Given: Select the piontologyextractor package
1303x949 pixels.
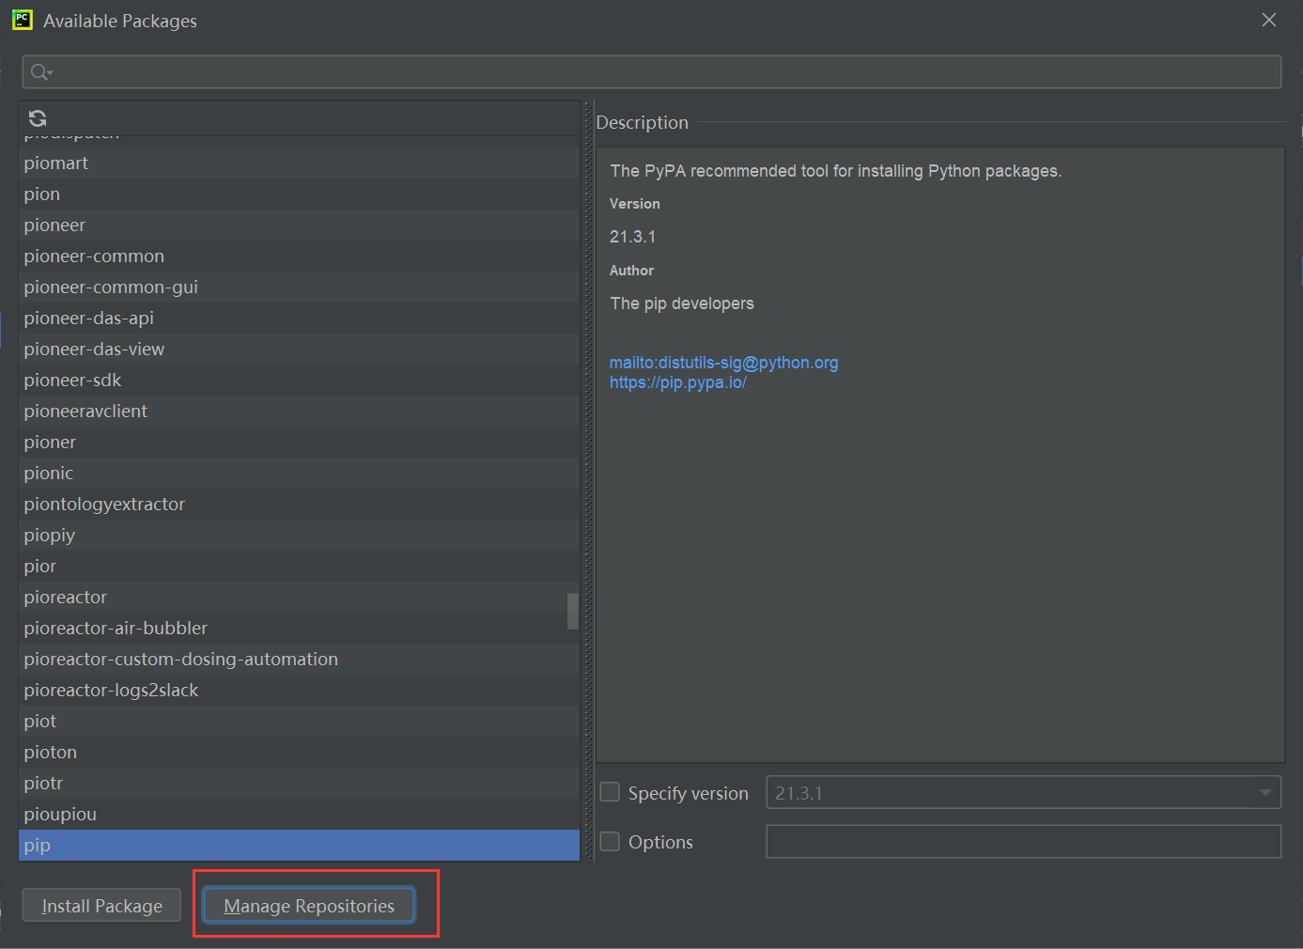Looking at the screenshot, I should pyautogui.click(x=104, y=504).
